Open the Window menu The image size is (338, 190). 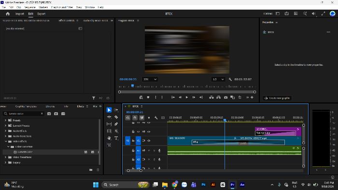(x=90, y=7)
